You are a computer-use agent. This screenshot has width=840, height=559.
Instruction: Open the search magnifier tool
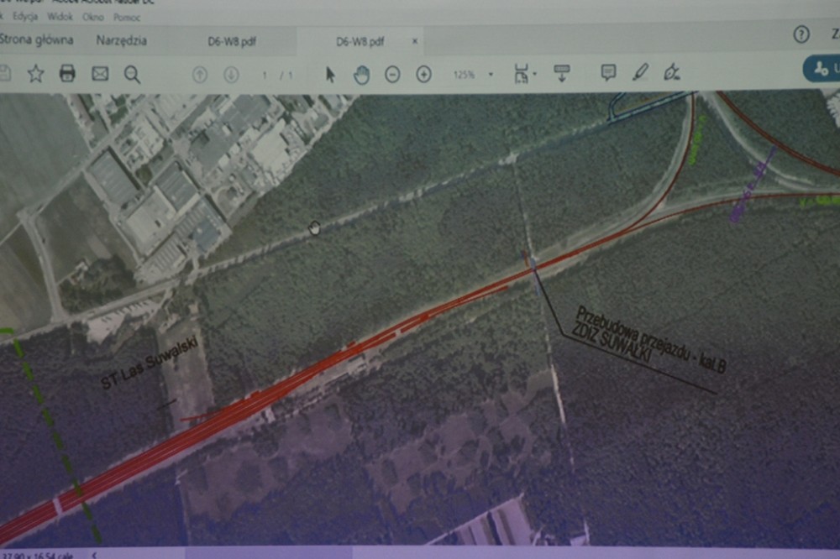132,75
